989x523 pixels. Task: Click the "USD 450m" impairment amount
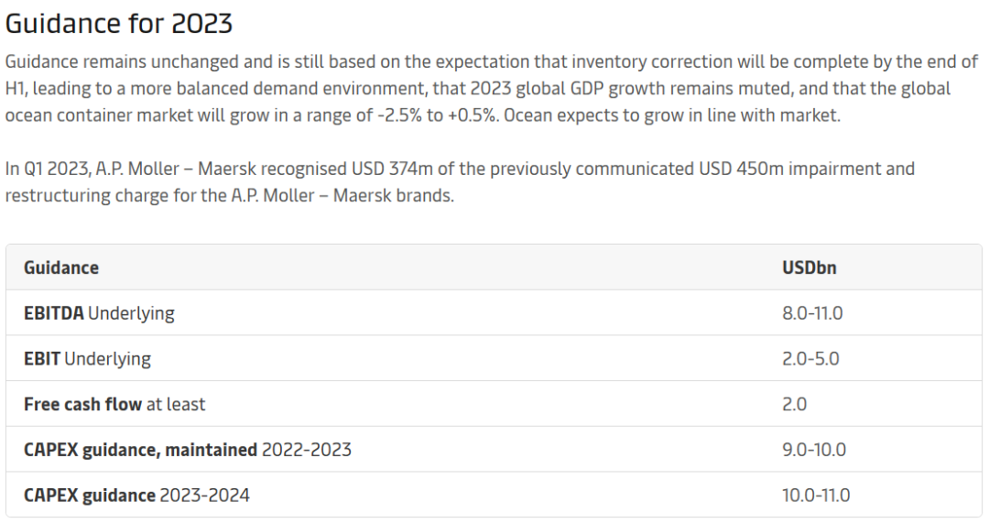click(x=739, y=169)
